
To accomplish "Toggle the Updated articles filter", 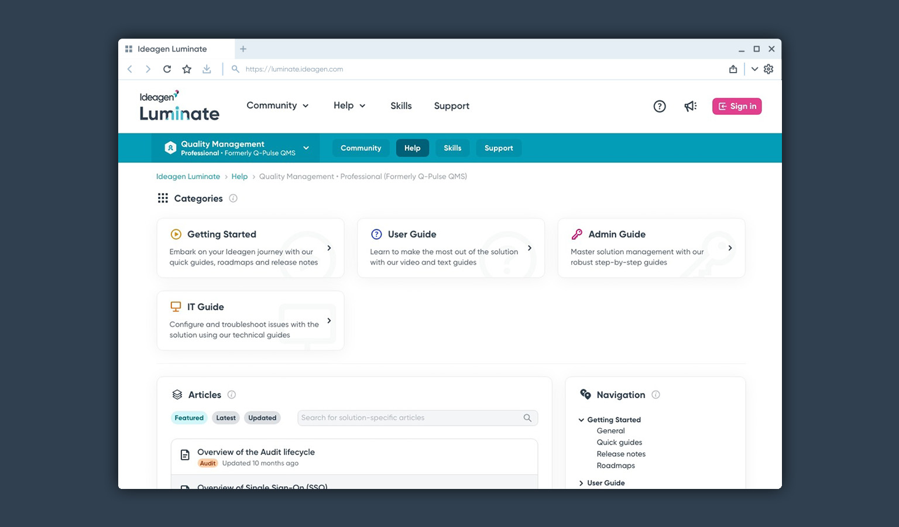I will tap(262, 418).
